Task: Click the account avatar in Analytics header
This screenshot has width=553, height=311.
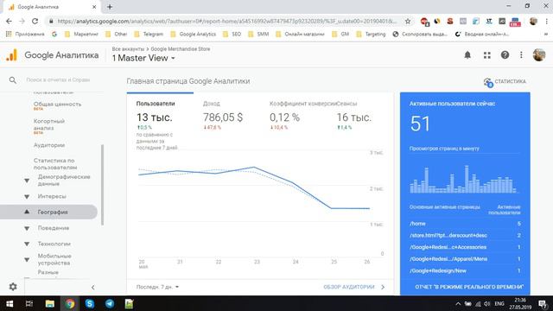Action: pyautogui.click(x=539, y=55)
